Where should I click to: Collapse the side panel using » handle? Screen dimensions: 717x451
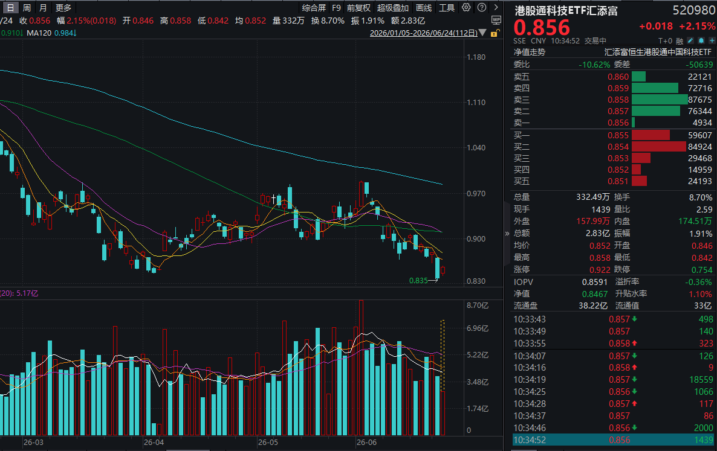click(507, 233)
